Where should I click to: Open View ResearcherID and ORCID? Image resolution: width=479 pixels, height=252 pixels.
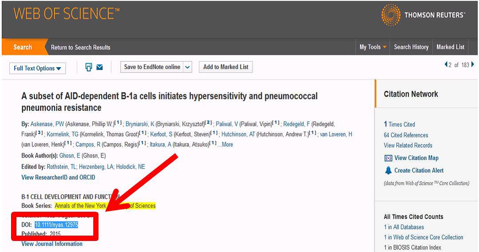tap(58, 177)
